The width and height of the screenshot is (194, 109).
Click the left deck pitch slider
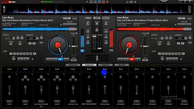point(73,46)
